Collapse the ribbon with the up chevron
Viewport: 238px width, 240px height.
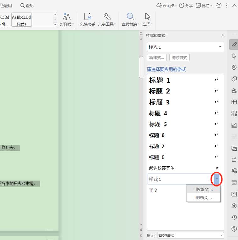(234, 6)
